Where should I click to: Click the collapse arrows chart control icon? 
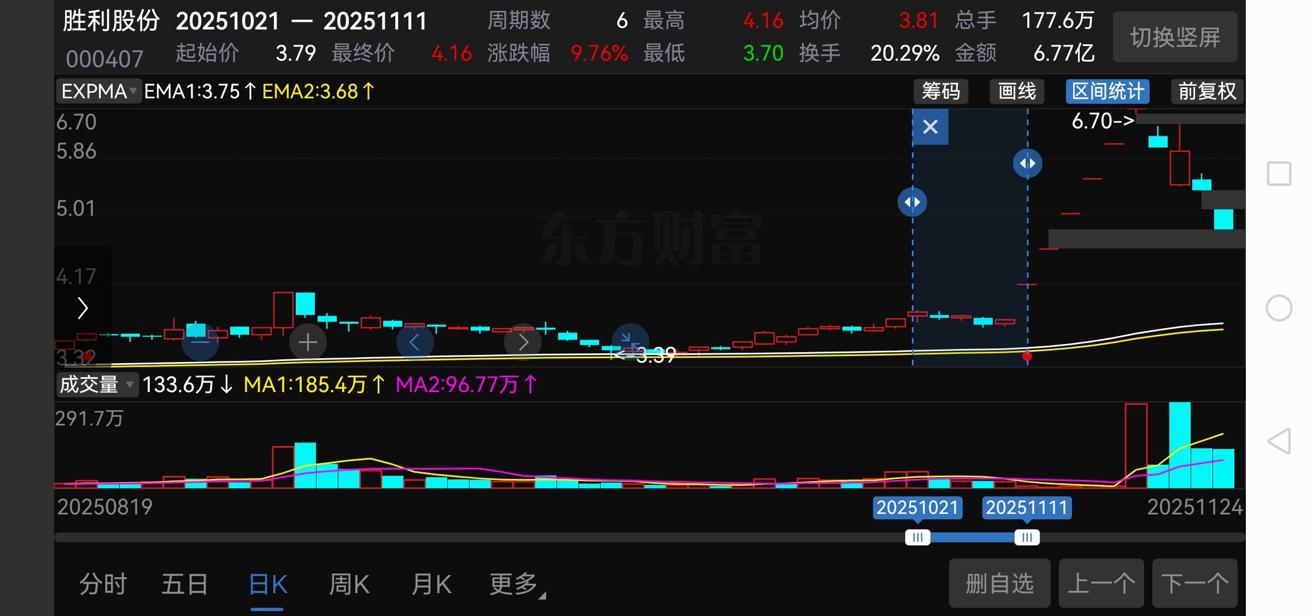[630, 341]
